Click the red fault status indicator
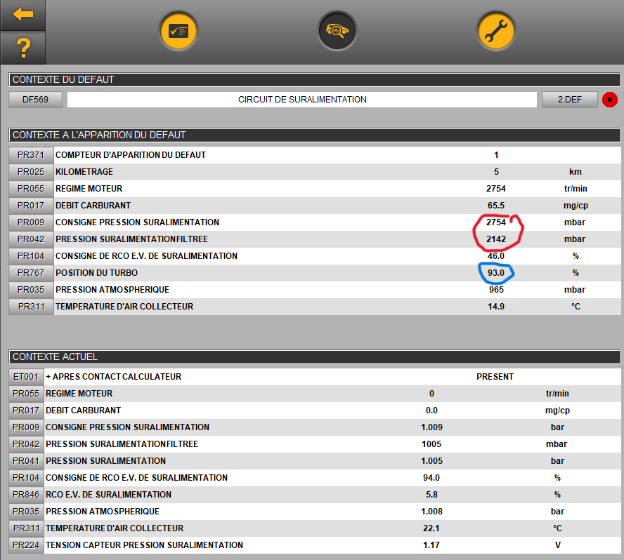 (609, 100)
